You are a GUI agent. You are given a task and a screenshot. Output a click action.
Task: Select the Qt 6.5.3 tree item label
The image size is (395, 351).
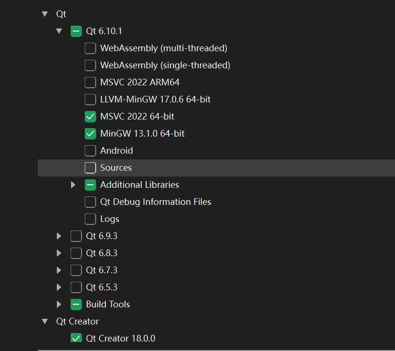click(101, 287)
